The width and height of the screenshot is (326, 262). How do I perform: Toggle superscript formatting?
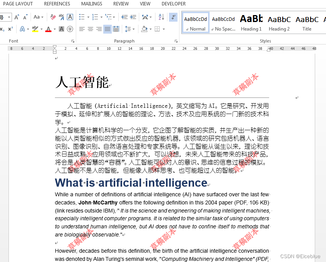point(10,29)
